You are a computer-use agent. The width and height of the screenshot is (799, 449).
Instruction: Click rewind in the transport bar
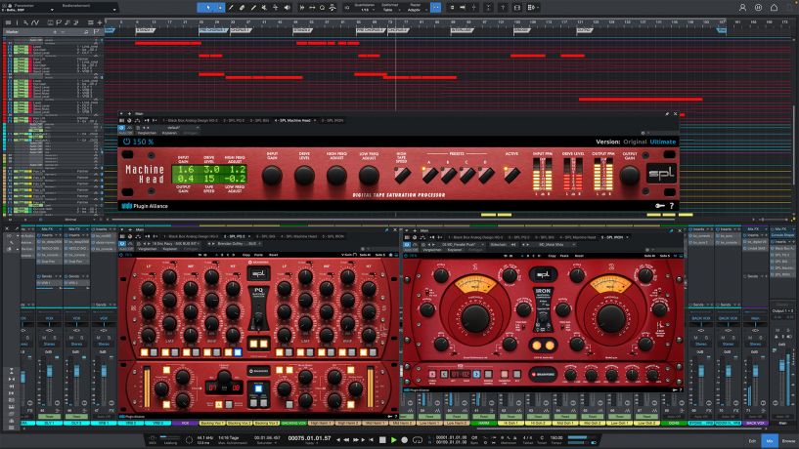click(347, 440)
